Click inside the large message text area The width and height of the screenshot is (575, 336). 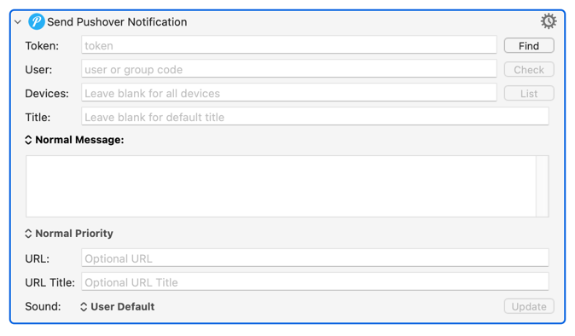pyautogui.click(x=281, y=186)
